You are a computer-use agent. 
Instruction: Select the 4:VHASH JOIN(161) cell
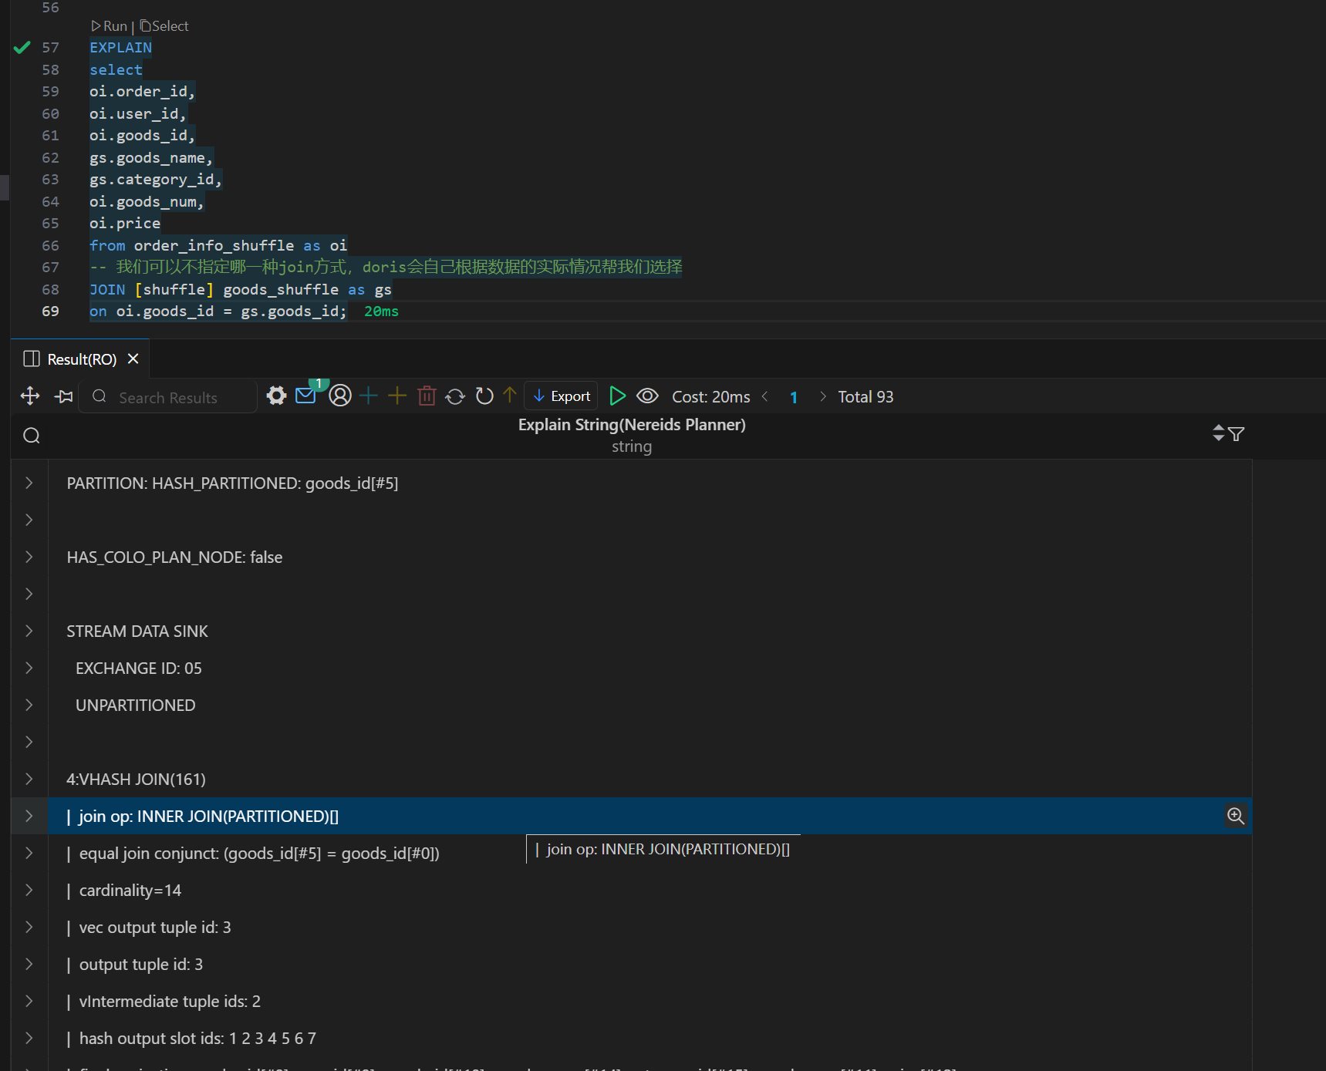tap(650, 780)
